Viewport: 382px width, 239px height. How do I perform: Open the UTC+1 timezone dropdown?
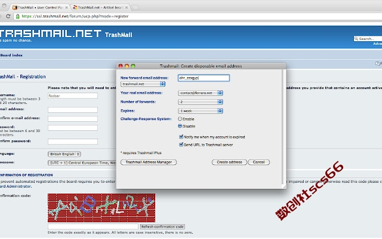[82, 163]
